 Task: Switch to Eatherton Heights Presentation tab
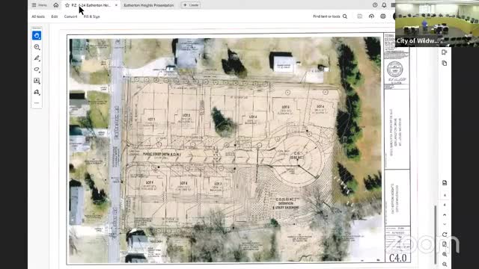coord(149,5)
